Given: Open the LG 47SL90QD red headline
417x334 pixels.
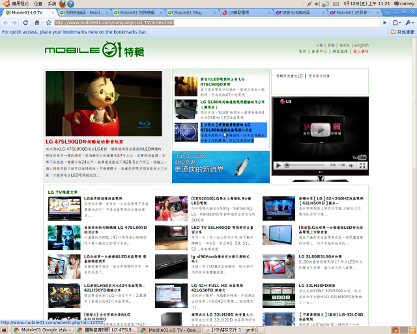Looking at the screenshot, I should 84,142.
